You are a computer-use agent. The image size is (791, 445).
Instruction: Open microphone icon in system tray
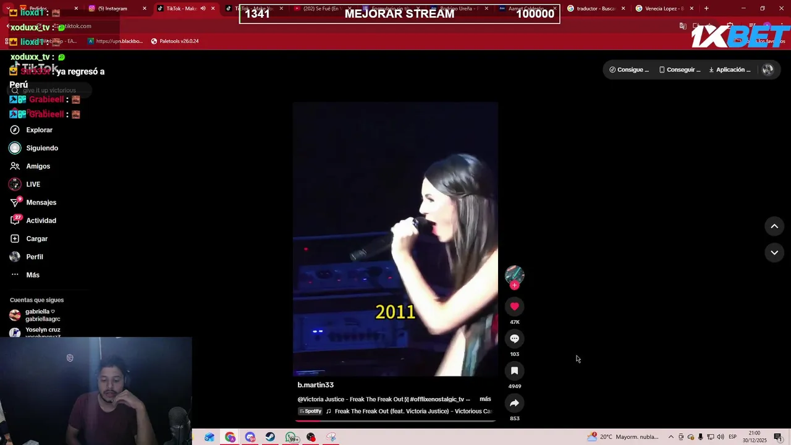pos(701,437)
